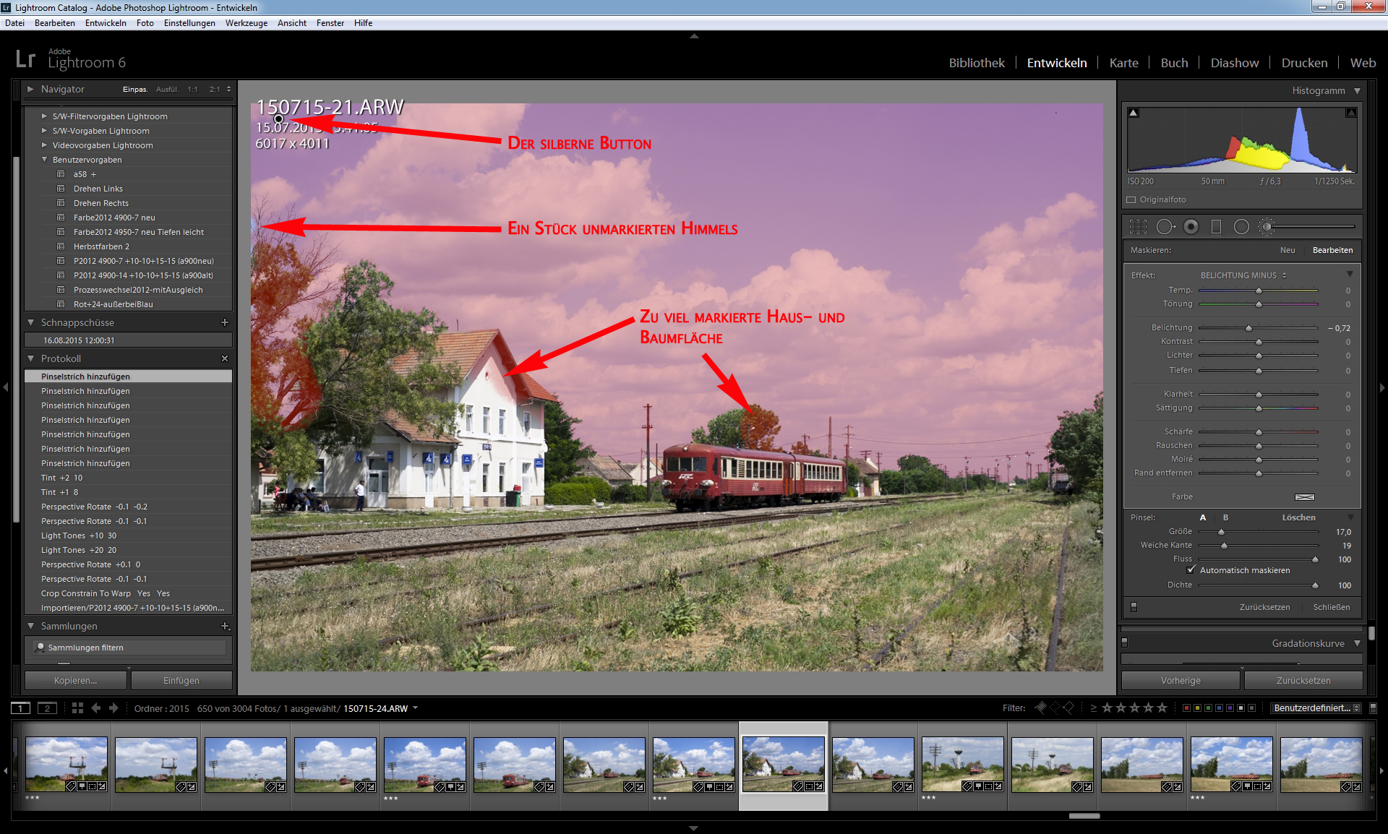The image size is (1388, 834).
Task: Activate the Red Eye Correction tool
Action: point(1191,227)
